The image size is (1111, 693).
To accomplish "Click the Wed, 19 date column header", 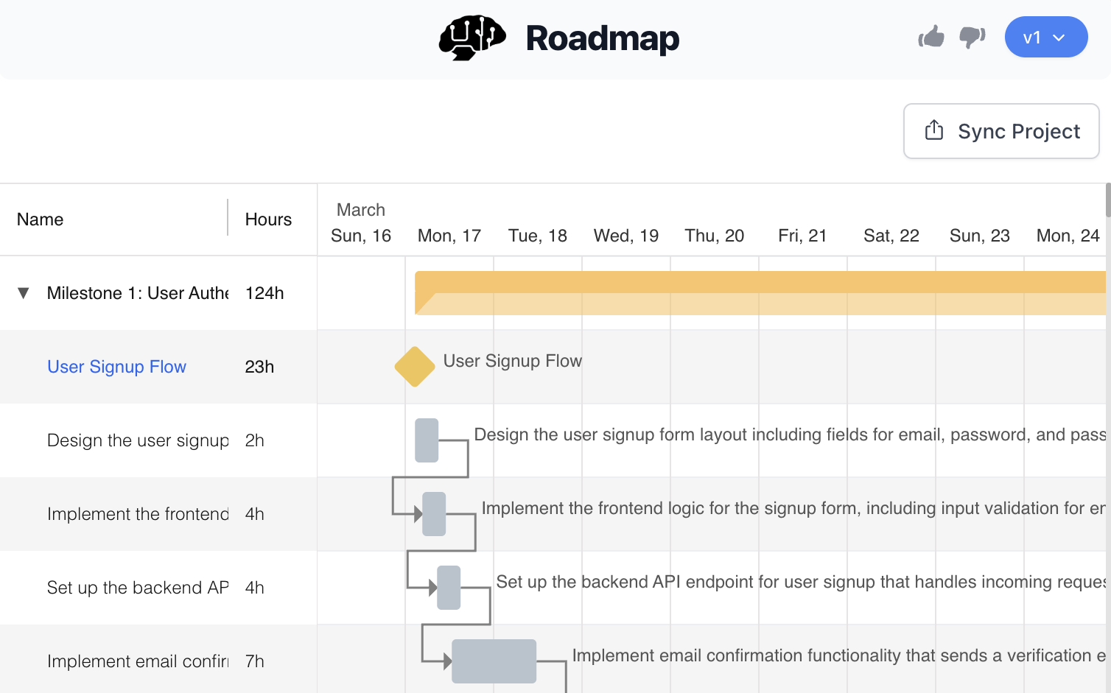I will 625,235.
